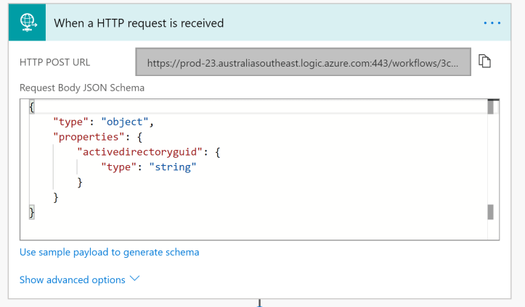
Task: Click the HTTP POST URL field
Action: click(x=302, y=63)
